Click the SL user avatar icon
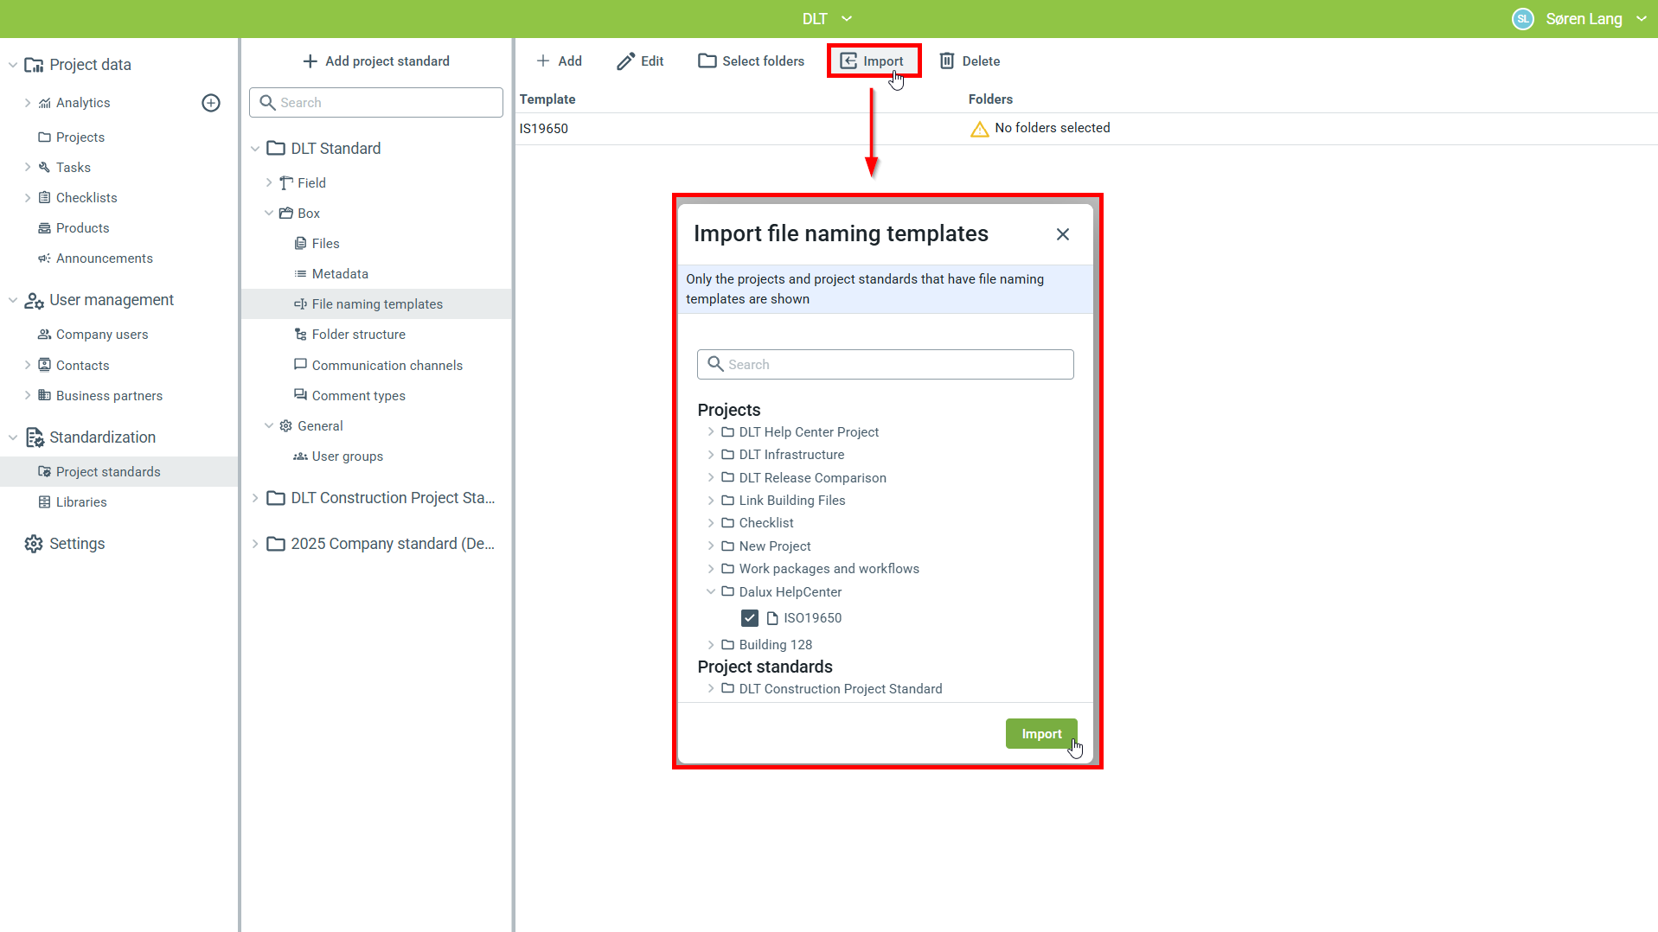The width and height of the screenshot is (1658, 932). [1522, 19]
